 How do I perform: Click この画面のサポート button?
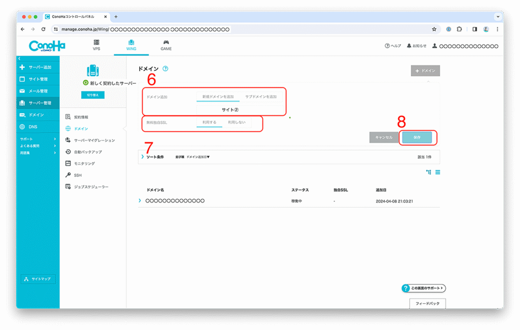(x=424, y=288)
